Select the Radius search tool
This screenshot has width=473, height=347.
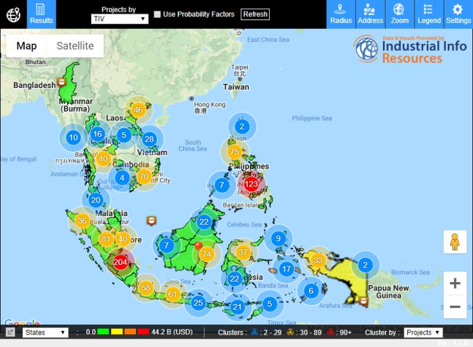point(341,14)
